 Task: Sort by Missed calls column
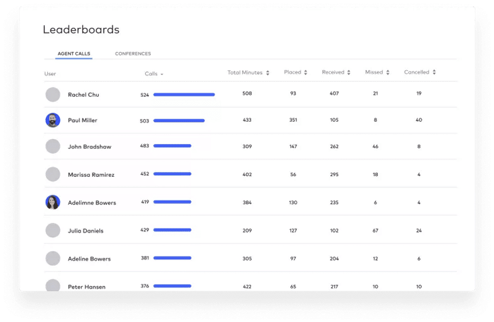387,73
